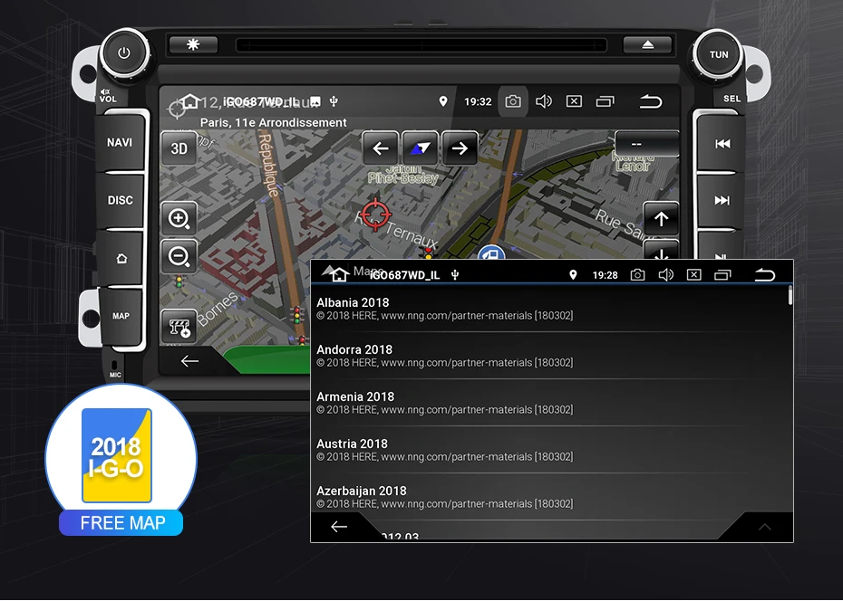Image resolution: width=843 pixels, height=601 pixels.
Task: Tilt the map up with the up arrow
Action: (662, 218)
